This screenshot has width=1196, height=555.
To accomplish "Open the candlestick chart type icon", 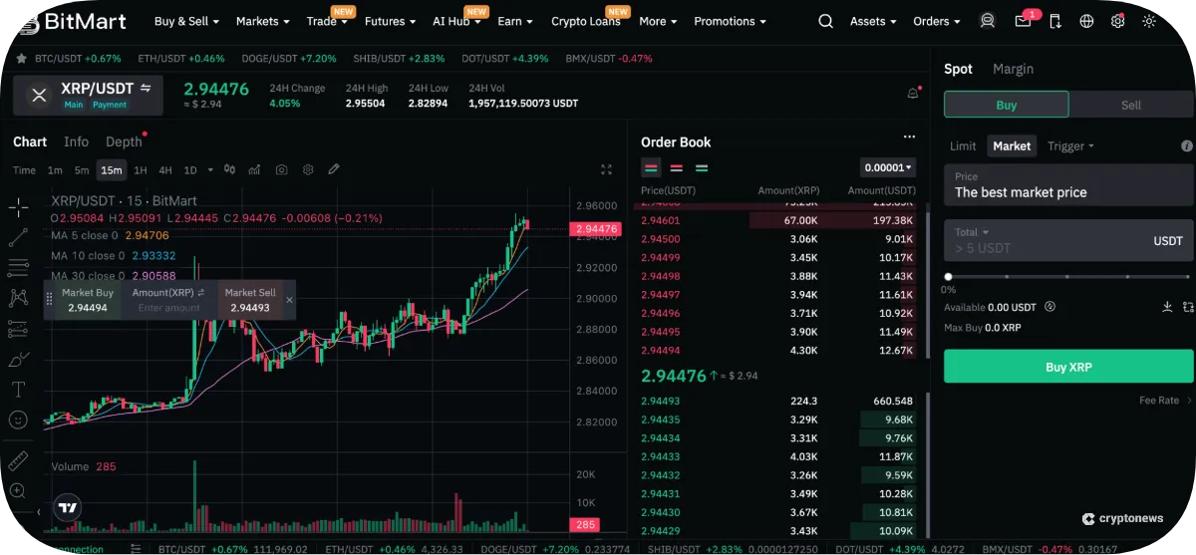I will 230,169.
